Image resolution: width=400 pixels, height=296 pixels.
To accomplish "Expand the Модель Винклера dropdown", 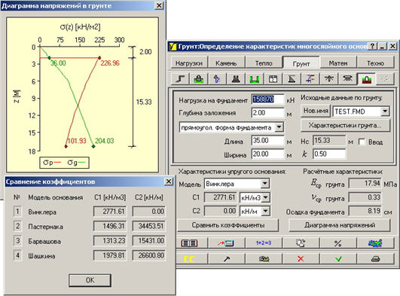I will tap(265, 184).
